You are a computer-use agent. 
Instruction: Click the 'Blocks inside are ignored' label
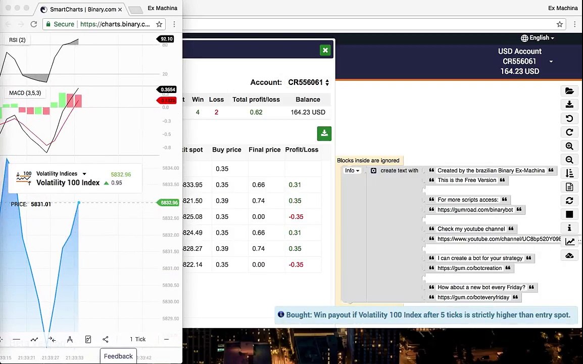[368, 160]
